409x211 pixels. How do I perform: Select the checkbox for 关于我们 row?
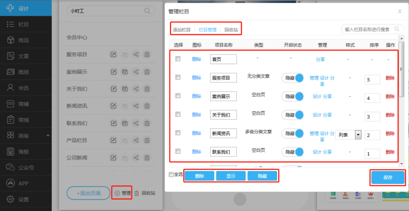[x=178, y=114]
